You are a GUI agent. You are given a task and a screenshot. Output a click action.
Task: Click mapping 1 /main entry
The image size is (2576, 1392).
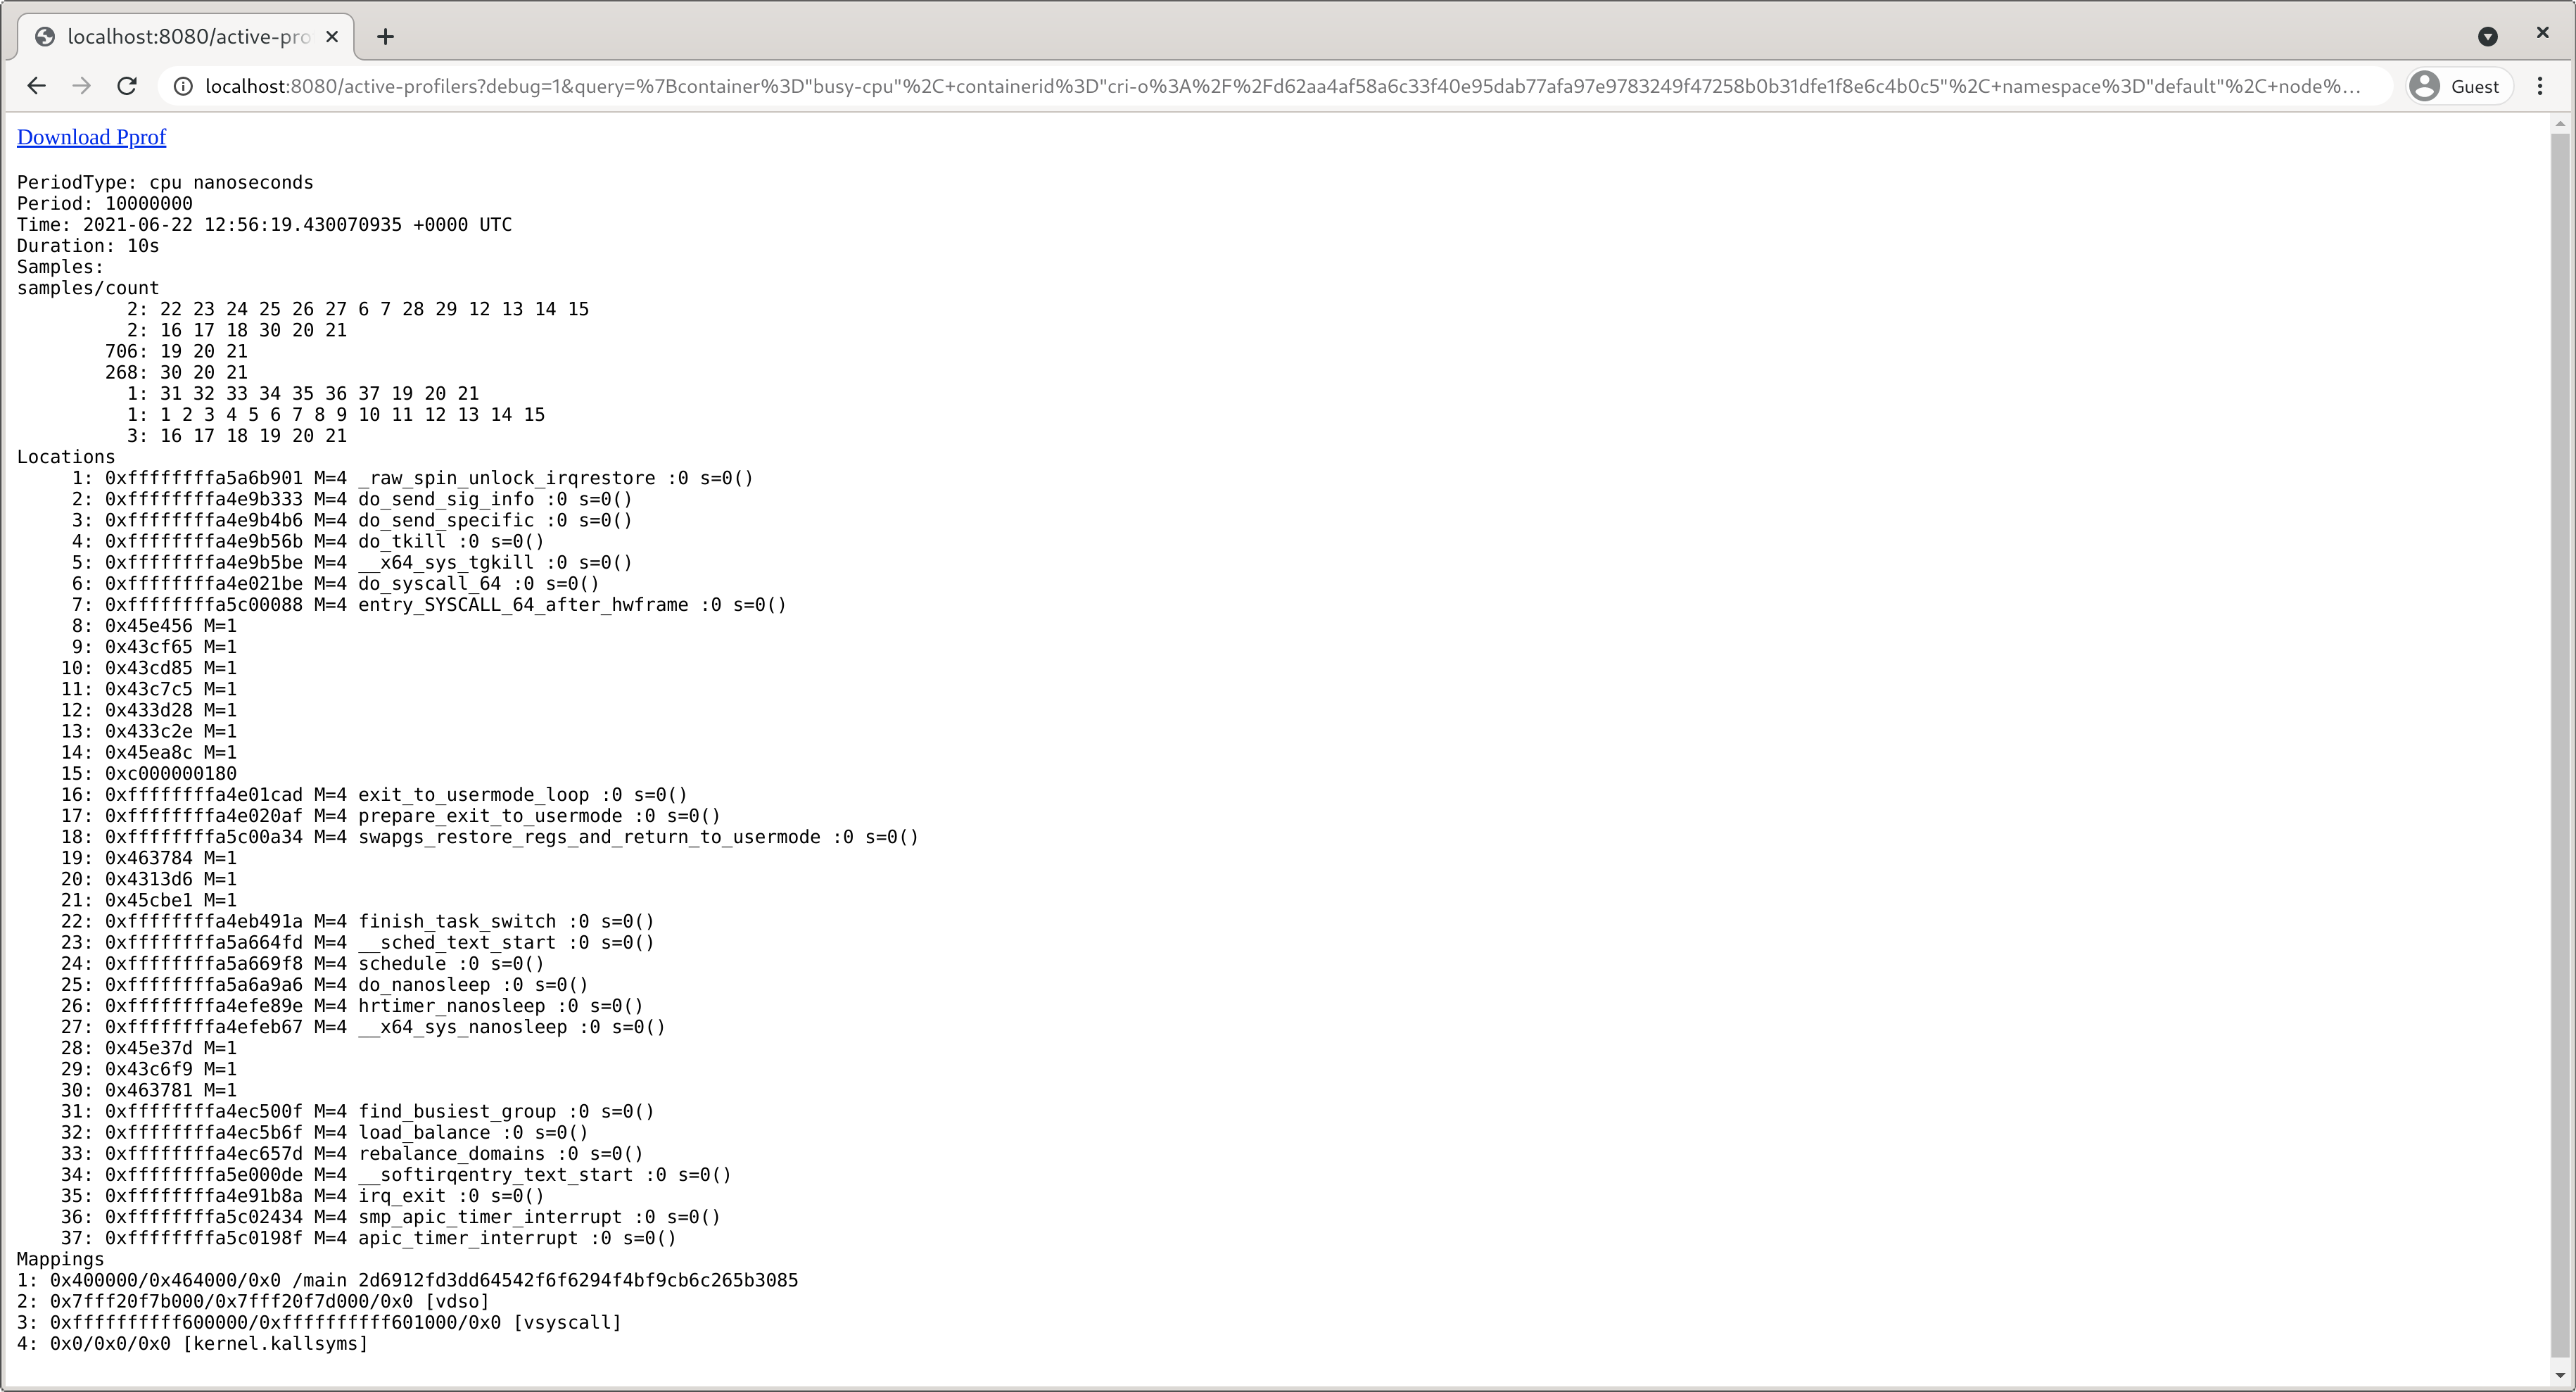click(x=408, y=1281)
